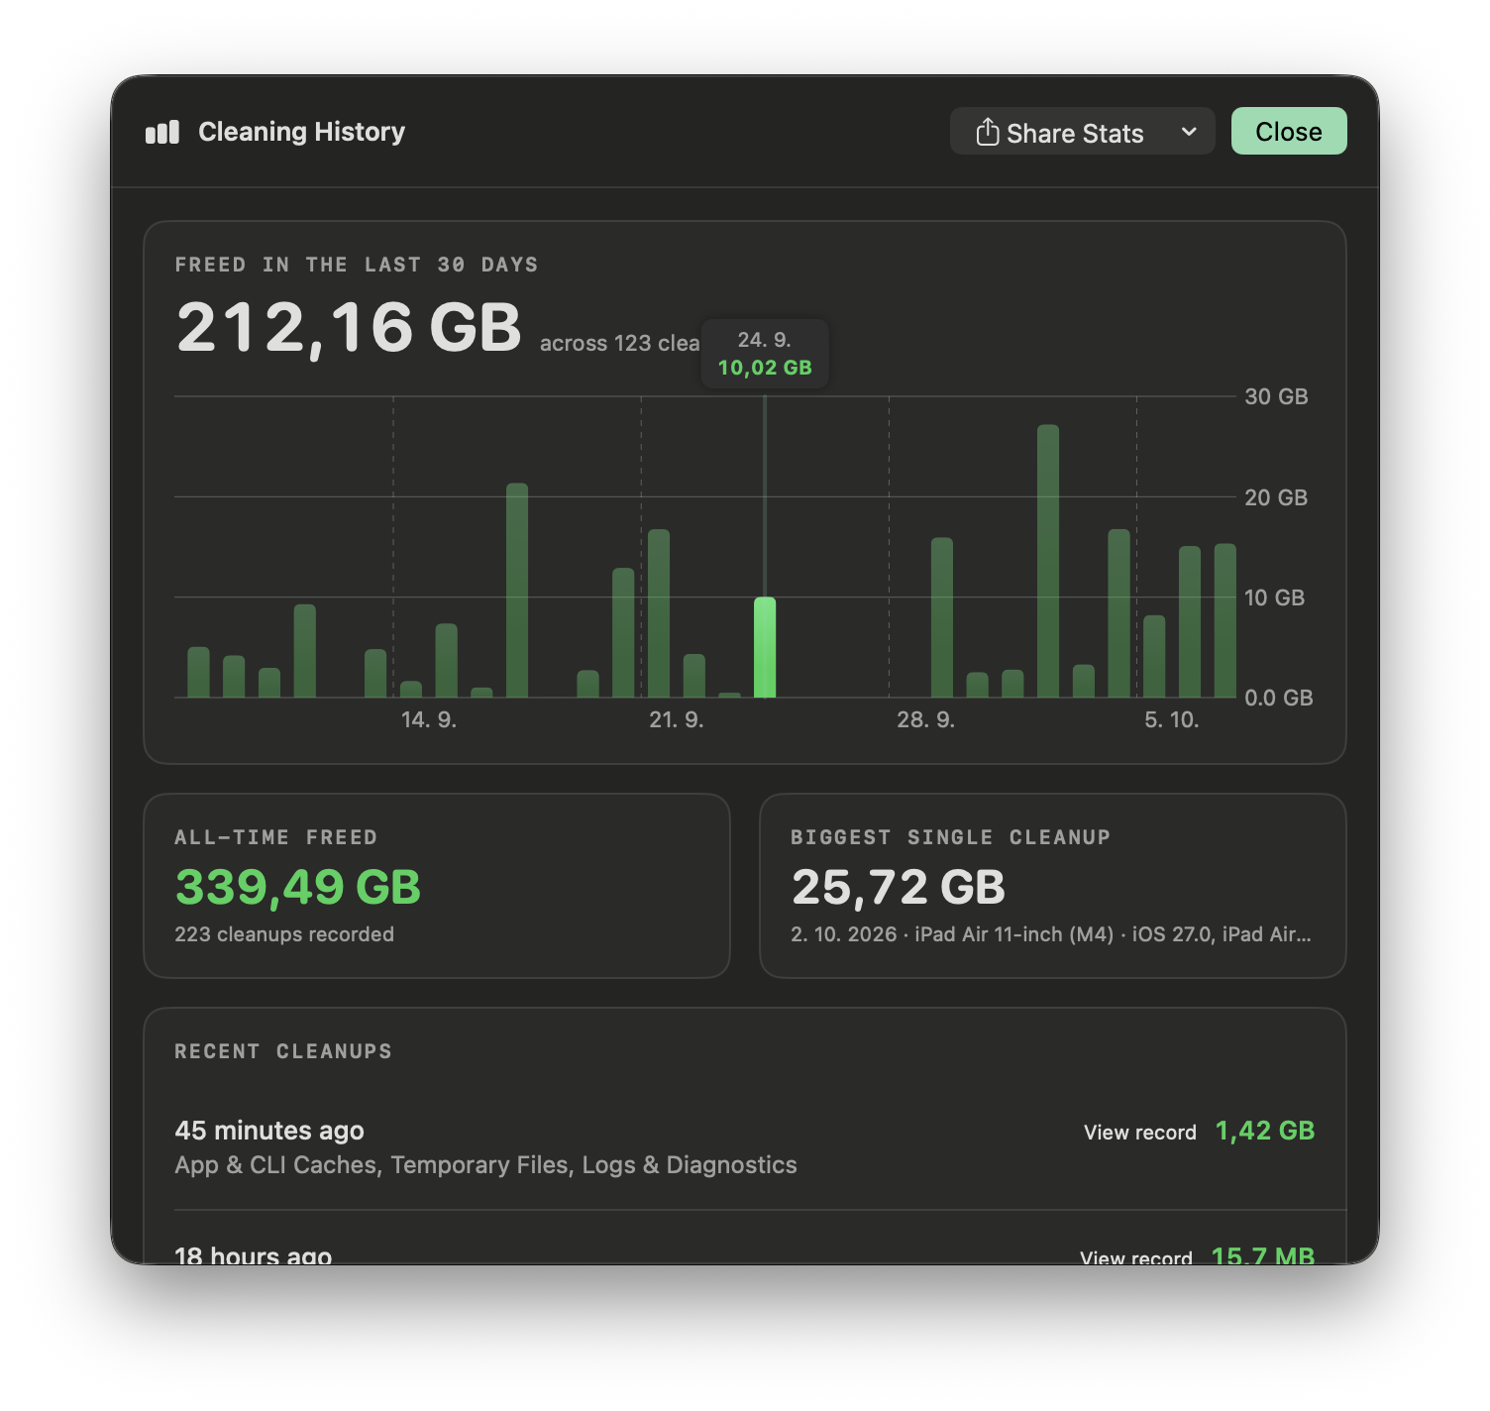The width and height of the screenshot is (1490, 1411).
Task: Click the 'RECENT CLEANUPS' heading
Action: 283,1051
